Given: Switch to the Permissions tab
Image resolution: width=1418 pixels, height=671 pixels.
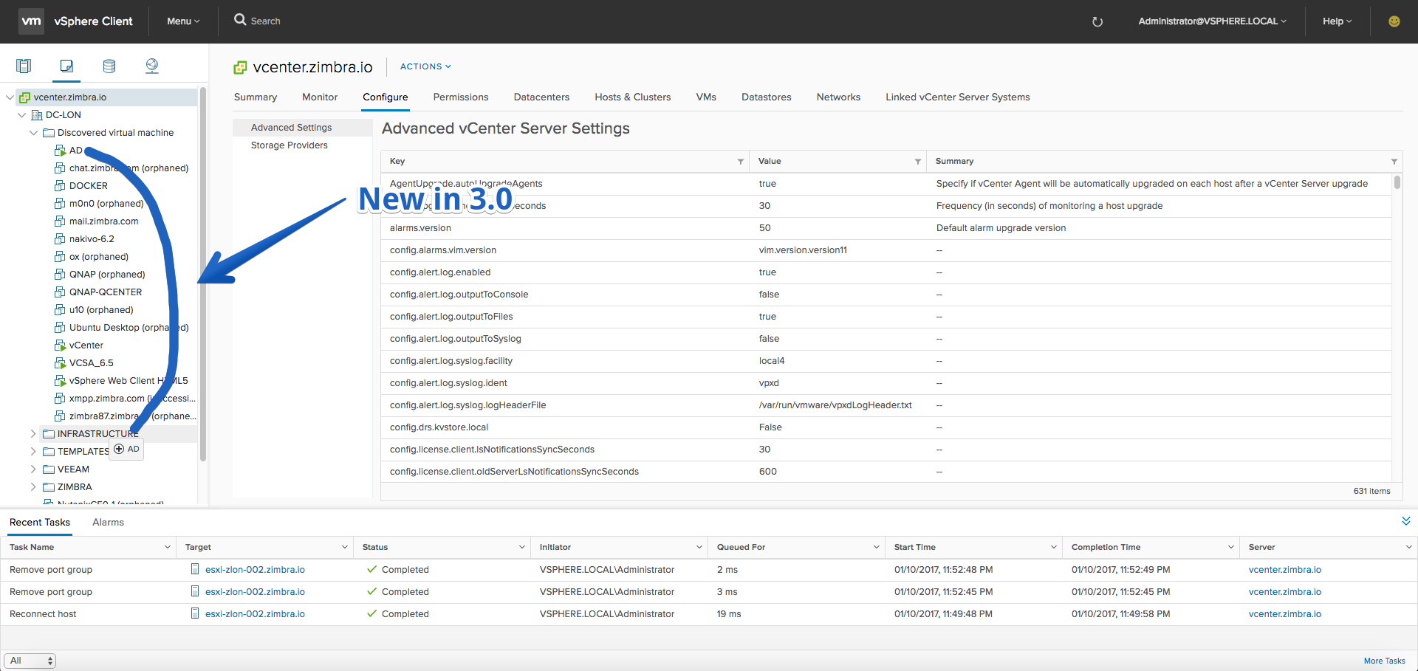Looking at the screenshot, I should tap(461, 97).
